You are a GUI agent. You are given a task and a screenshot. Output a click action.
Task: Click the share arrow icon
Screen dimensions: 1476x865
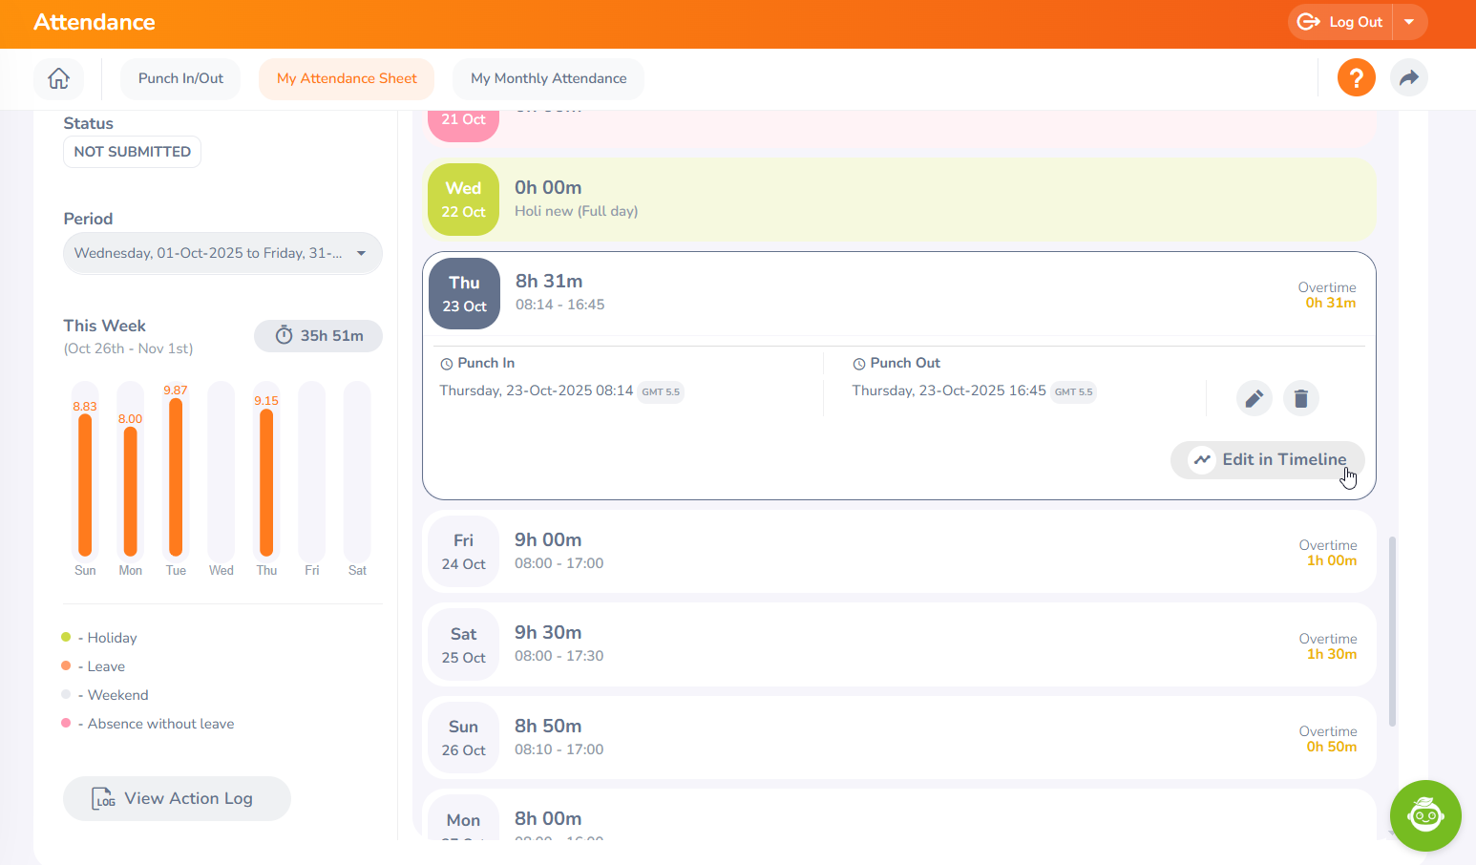1408,78
